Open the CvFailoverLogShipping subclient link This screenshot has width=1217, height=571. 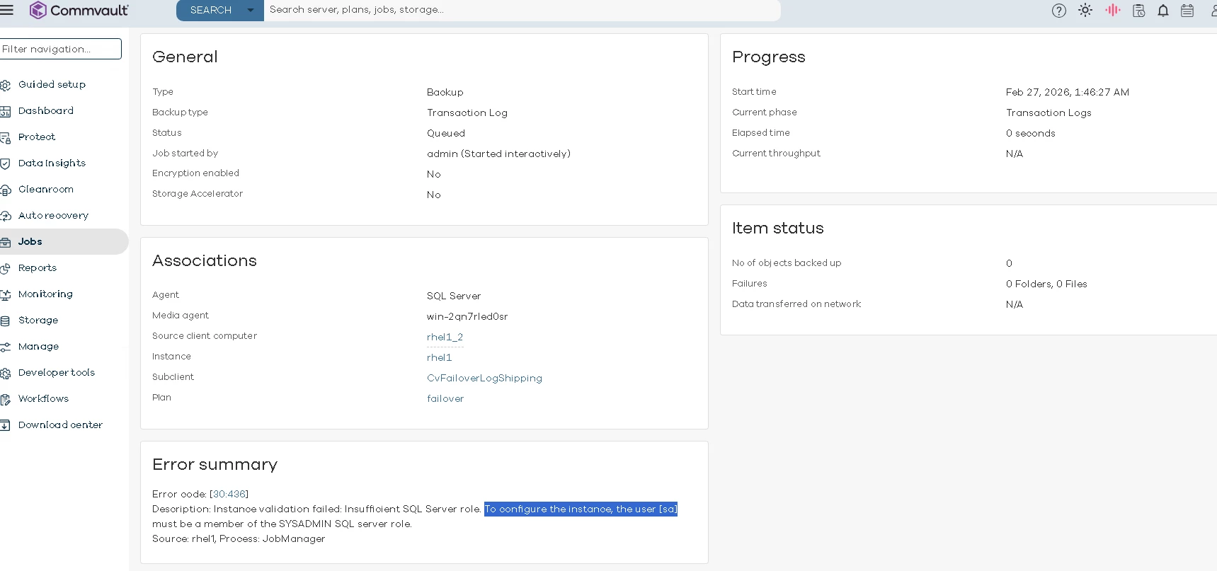(x=484, y=379)
